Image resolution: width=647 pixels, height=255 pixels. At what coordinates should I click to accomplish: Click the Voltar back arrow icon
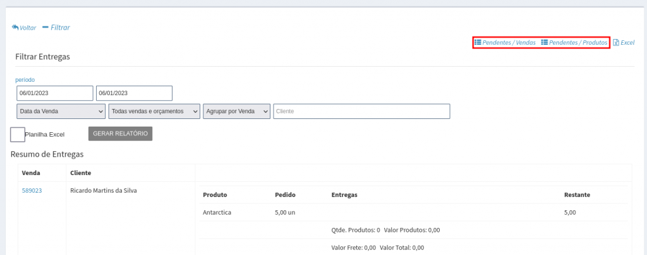(15, 28)
